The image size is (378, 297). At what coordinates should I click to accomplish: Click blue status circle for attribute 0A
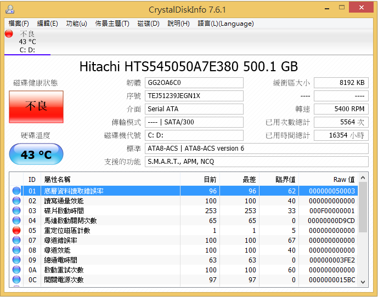[16, 270]
